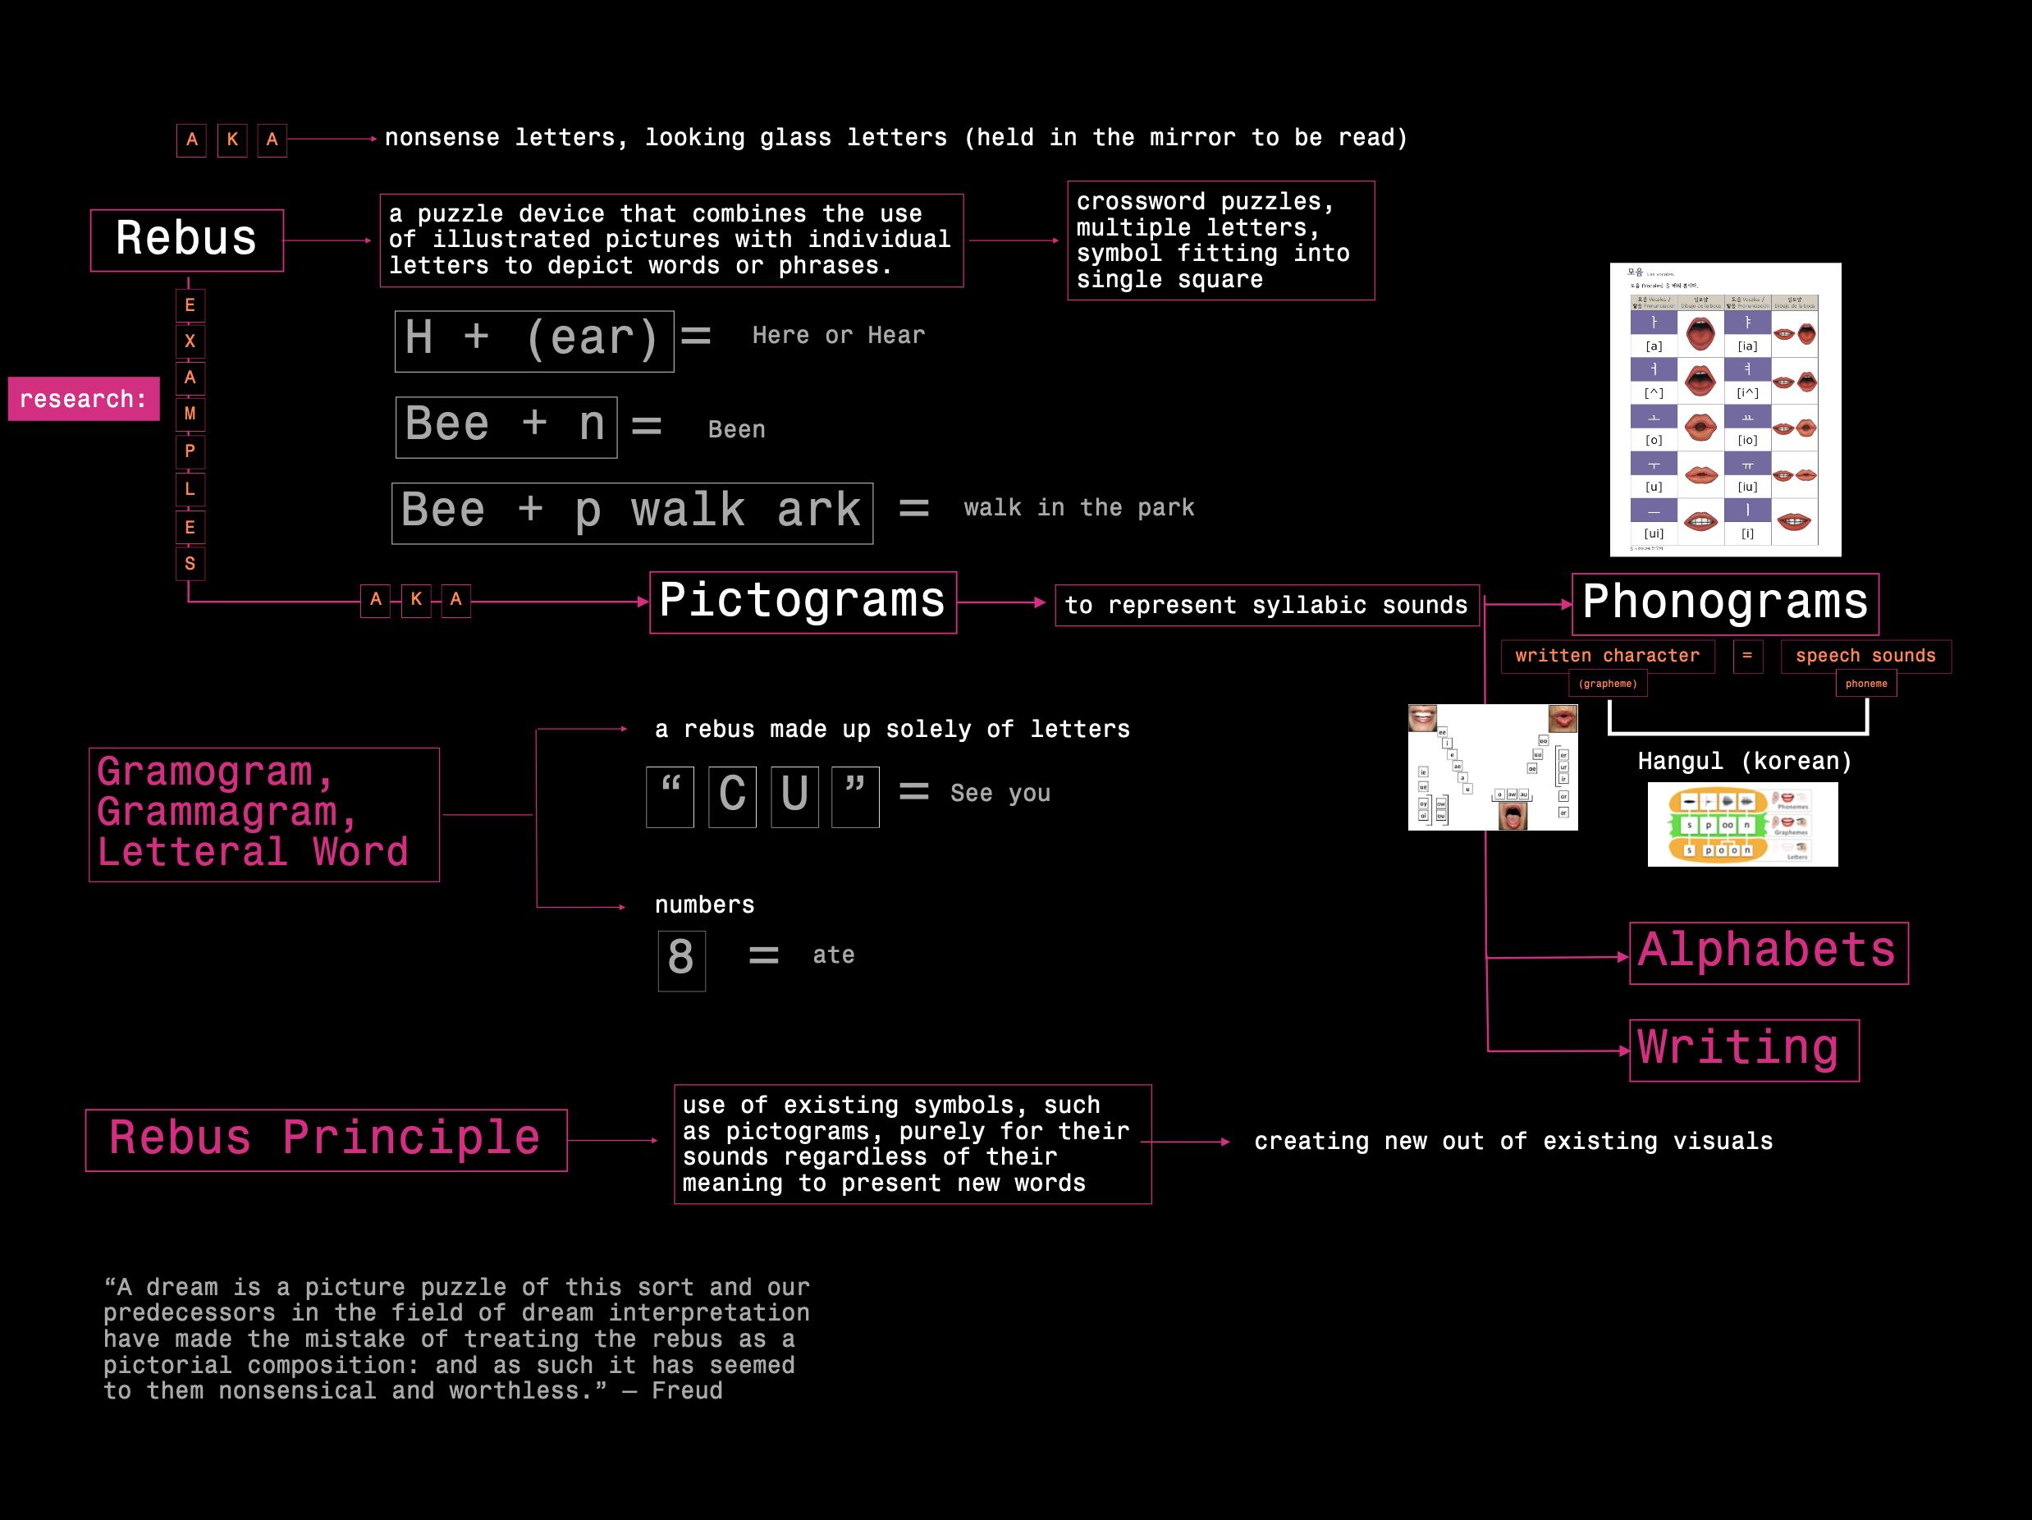2032x1520 pixels.
Task: Click the 'numbers' label
Action: tap(705, 905)
